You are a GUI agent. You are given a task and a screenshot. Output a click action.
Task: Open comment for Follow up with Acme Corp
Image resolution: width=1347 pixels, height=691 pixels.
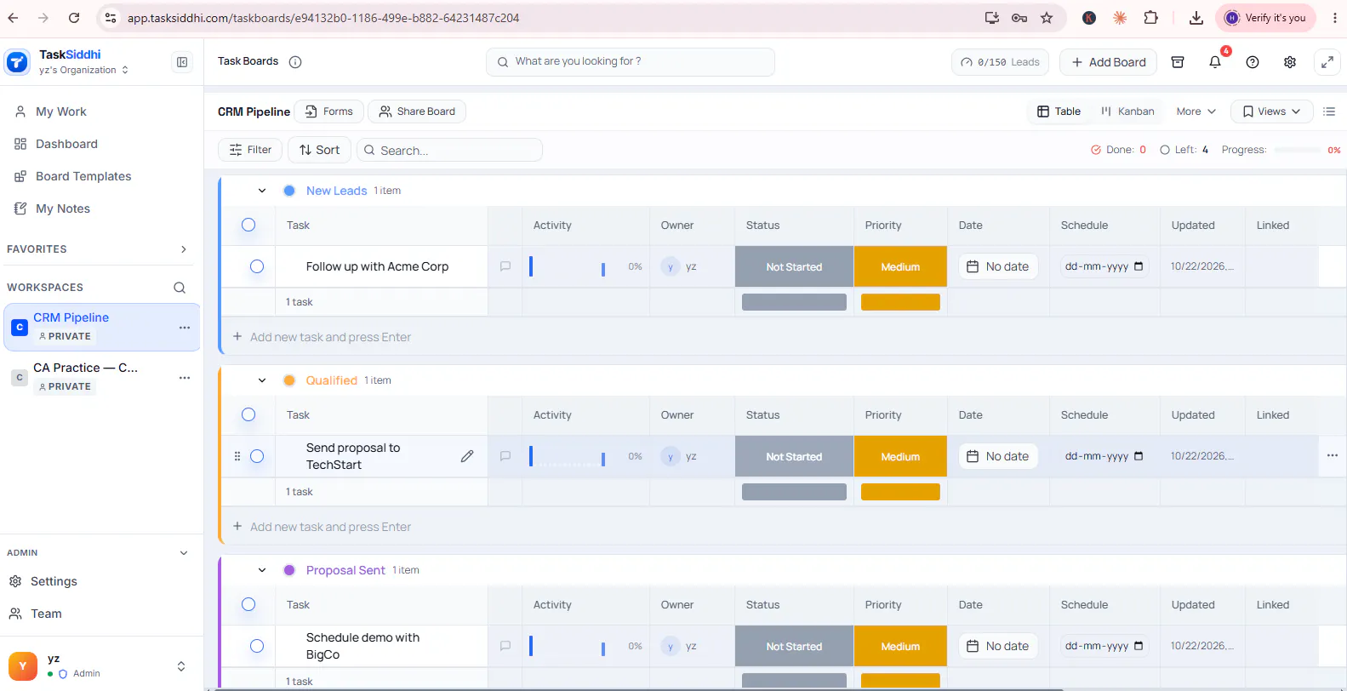(505, 266)
